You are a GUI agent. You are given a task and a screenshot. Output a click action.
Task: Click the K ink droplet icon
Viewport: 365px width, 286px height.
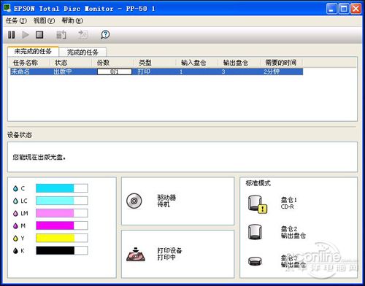[x=15, y=251]
